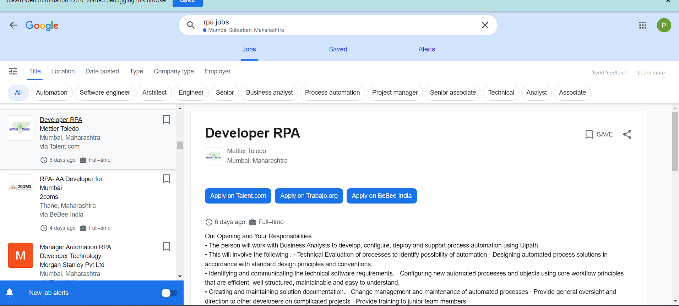Click job list scrollbar down arrow
The image size is (679, 306).
pos(180,277)
